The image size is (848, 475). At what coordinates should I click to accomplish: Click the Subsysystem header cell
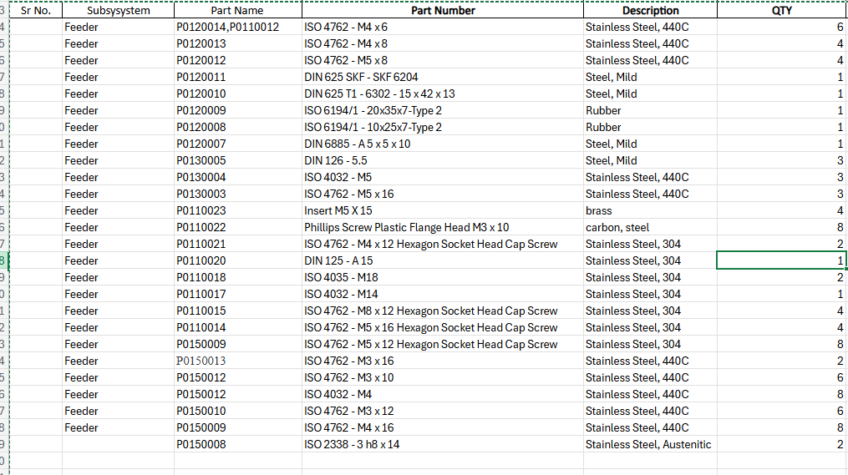[x=118, y=11]
